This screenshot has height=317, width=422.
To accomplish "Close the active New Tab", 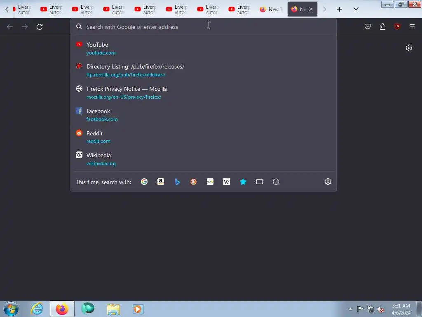I will tap(311, 9).
